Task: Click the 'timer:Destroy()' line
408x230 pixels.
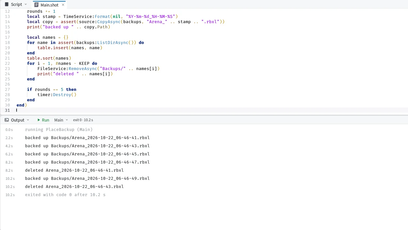Action: pyautogui.click(x=57, y=94)
